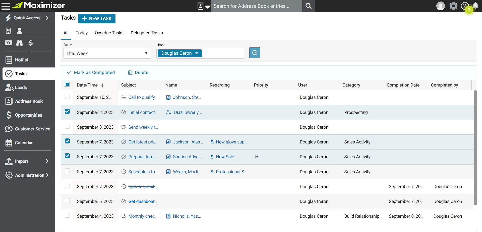The image size is (482, 232).
Task: Click the search magnifier button
Action: tap(309, 6)
